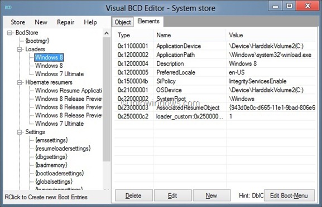Select Windows Resume Application entry
322x207 pixels.
point(69,91)
